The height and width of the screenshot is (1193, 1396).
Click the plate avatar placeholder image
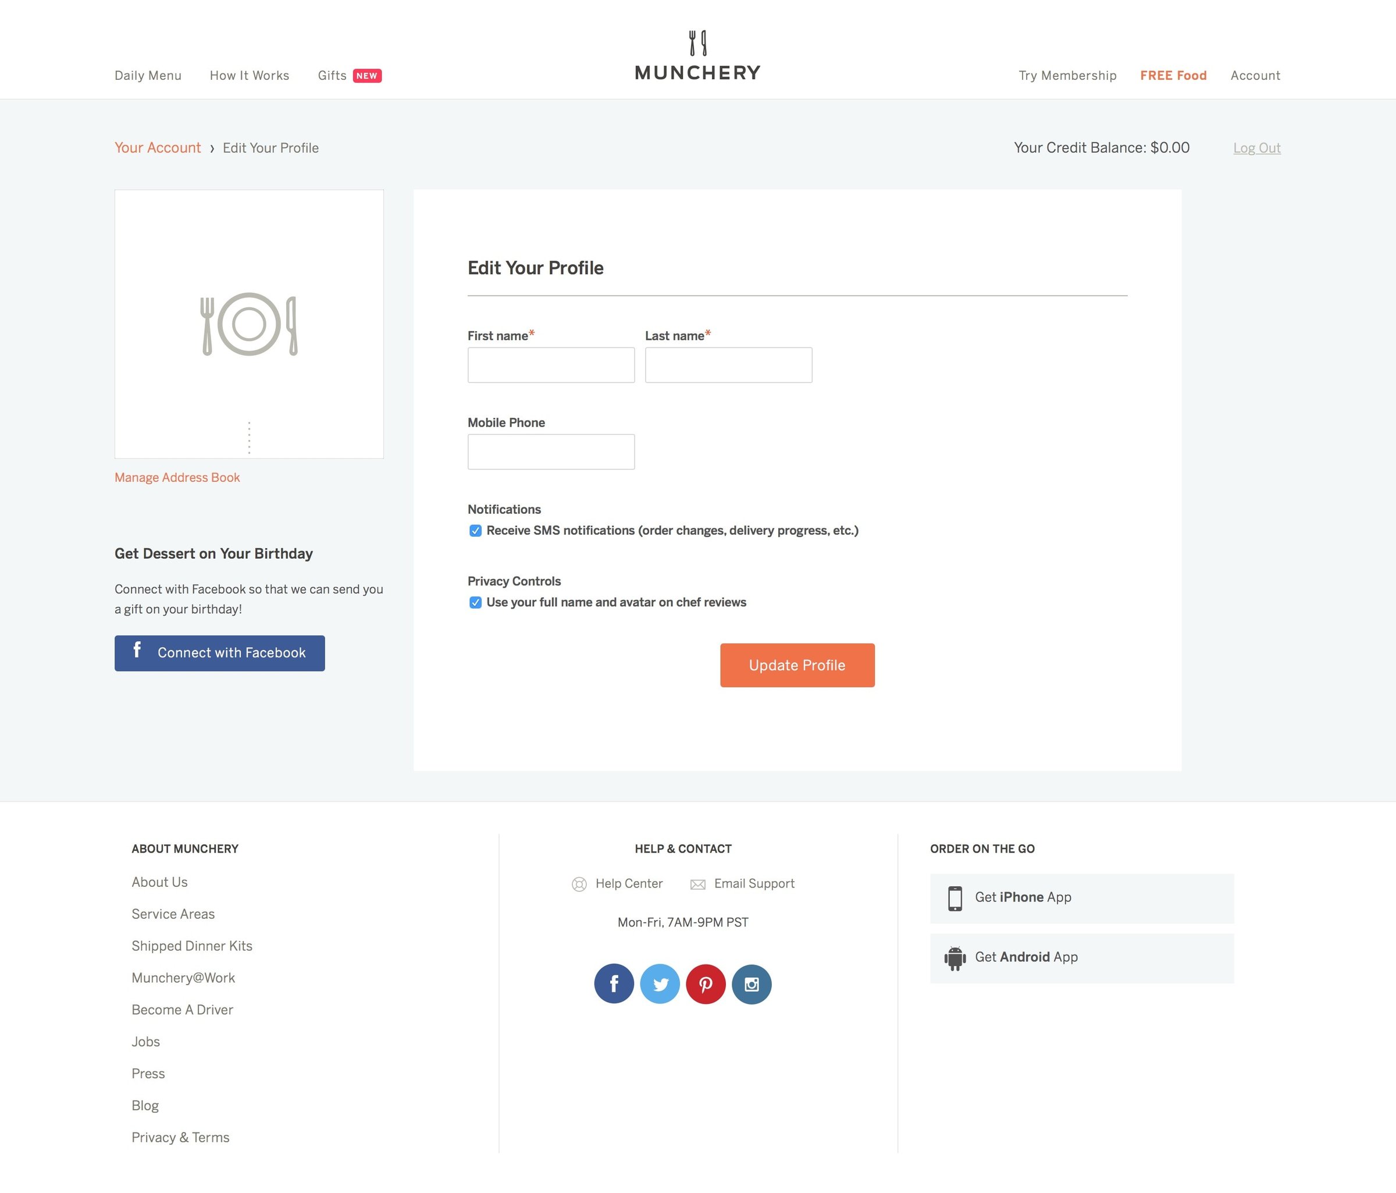point(250,324)
